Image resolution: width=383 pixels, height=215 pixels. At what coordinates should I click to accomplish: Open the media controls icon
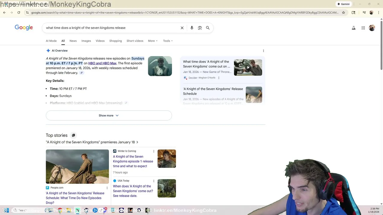click(x=364, y=13)
